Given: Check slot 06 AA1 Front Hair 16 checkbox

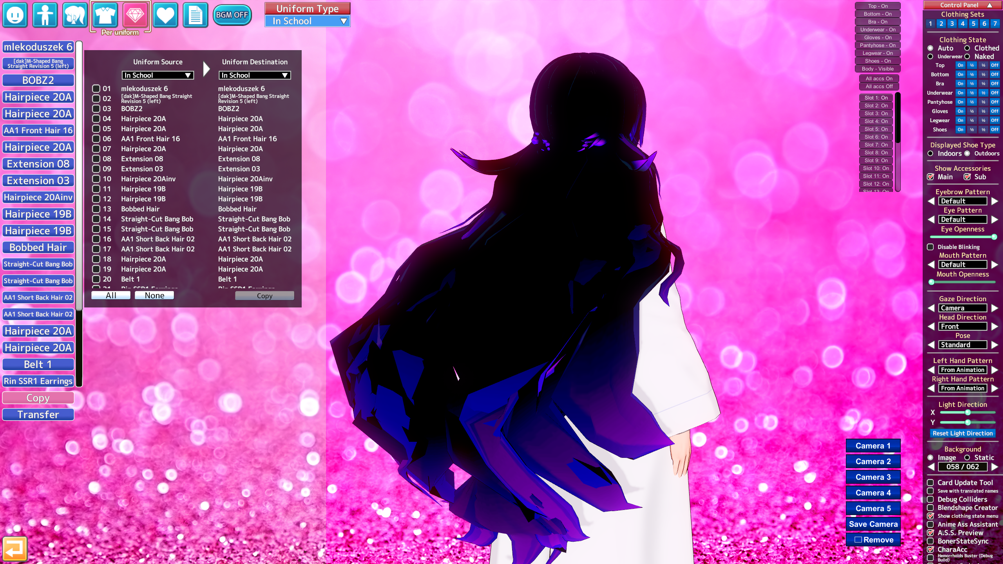Looking at the screenshot, I should tap(96, 138).
